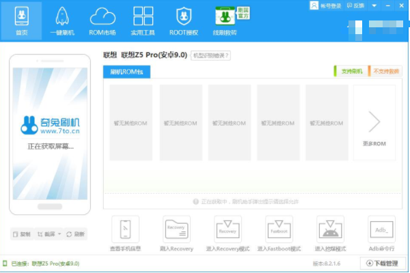Viewport: 410px width, 273px height.
Task: Open 下载管理 download manager
Action: point(383,263)
